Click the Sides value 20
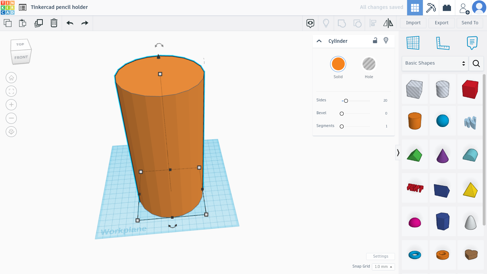487x274 pixels. point(385,101)
